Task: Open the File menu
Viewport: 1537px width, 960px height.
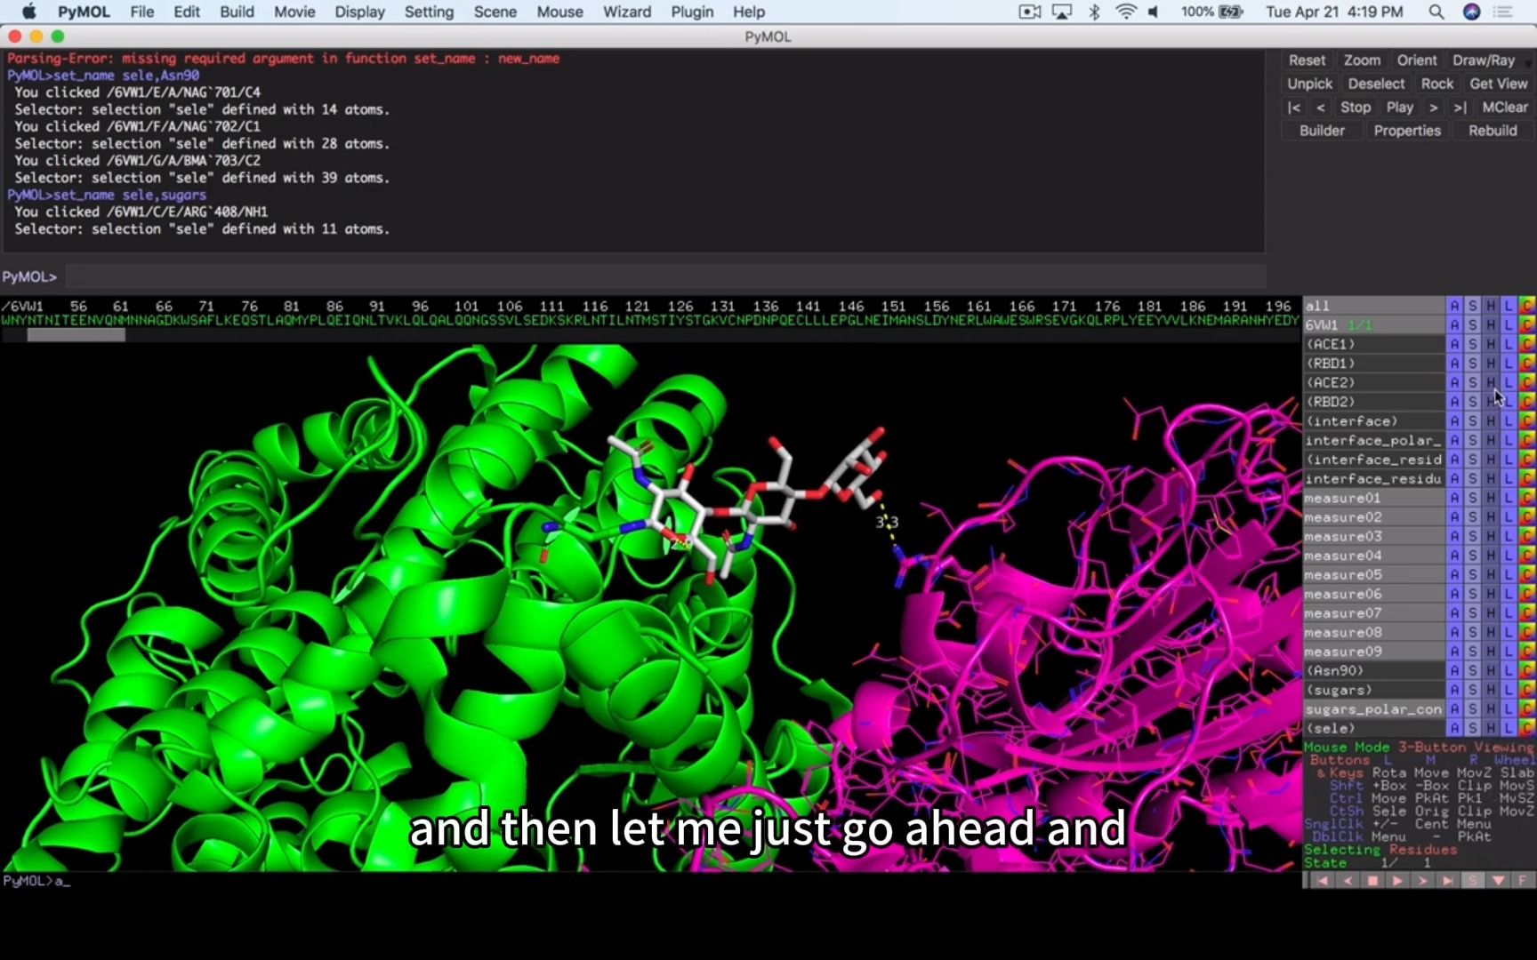Action: point(141,12)
